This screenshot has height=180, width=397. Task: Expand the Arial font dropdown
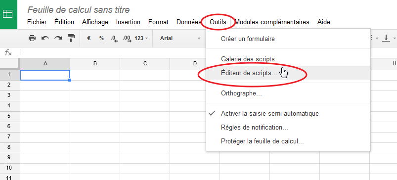click(180, 38)
